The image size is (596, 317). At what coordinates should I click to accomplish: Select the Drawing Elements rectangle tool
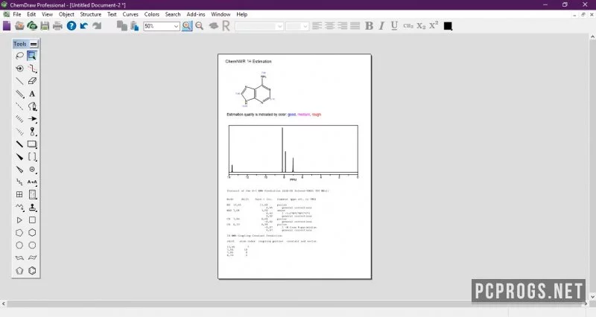[32, 144]
